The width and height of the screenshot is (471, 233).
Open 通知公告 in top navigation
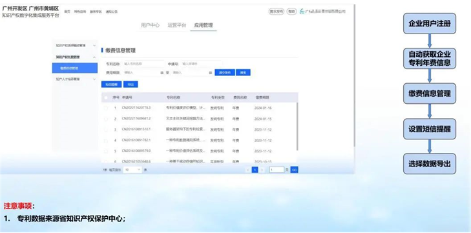(111, 12)
